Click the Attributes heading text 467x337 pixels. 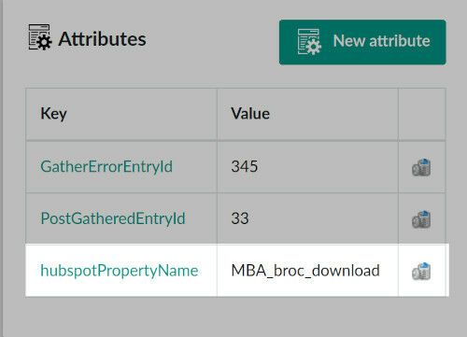[102, 39]
